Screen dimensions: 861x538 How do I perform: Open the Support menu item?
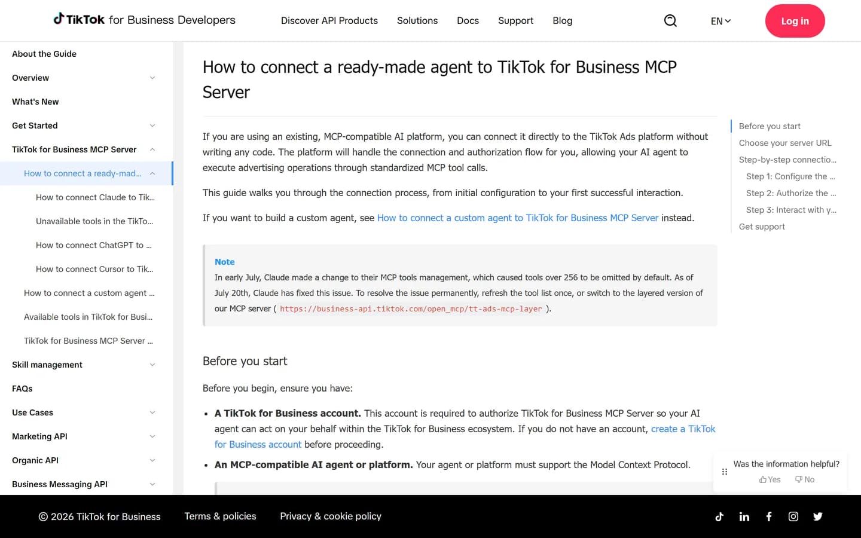point(515,21)
